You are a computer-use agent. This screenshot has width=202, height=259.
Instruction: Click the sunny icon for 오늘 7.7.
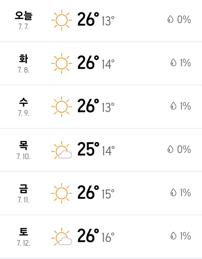click(x=62, y=19)
